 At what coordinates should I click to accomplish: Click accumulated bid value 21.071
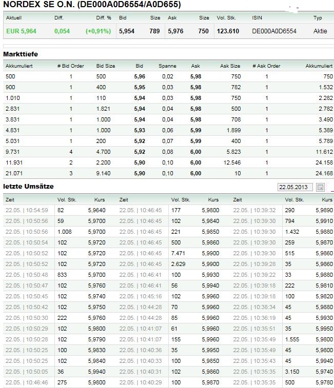(14, 173)
